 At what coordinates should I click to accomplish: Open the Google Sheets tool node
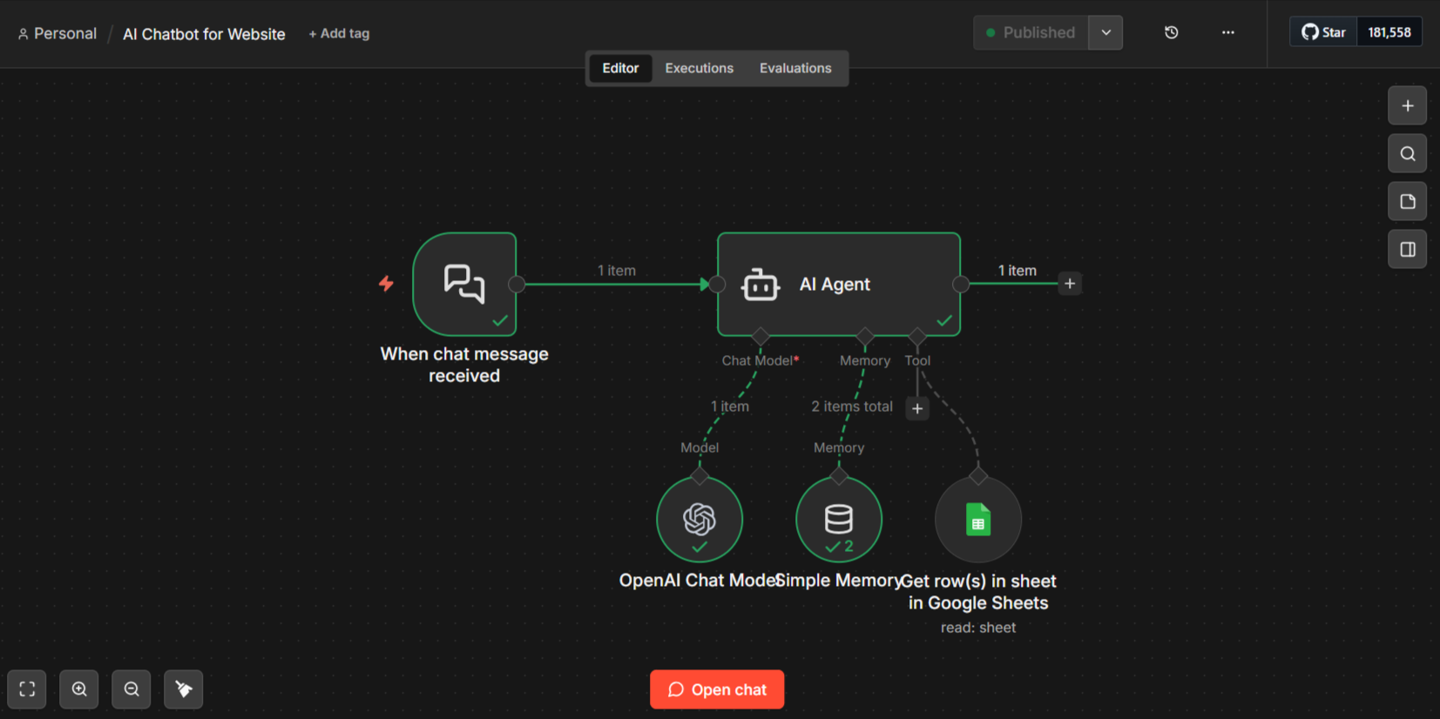[x=977, y=521]
